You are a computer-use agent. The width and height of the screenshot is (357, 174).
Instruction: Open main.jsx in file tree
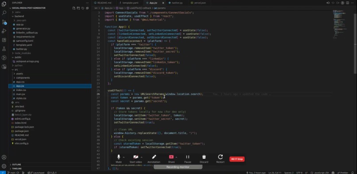tap(20, 94)
